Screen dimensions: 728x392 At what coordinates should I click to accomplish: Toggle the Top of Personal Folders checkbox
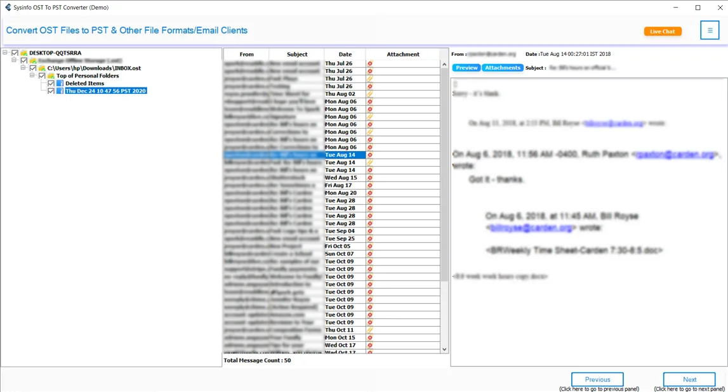(x=43, y=75)
